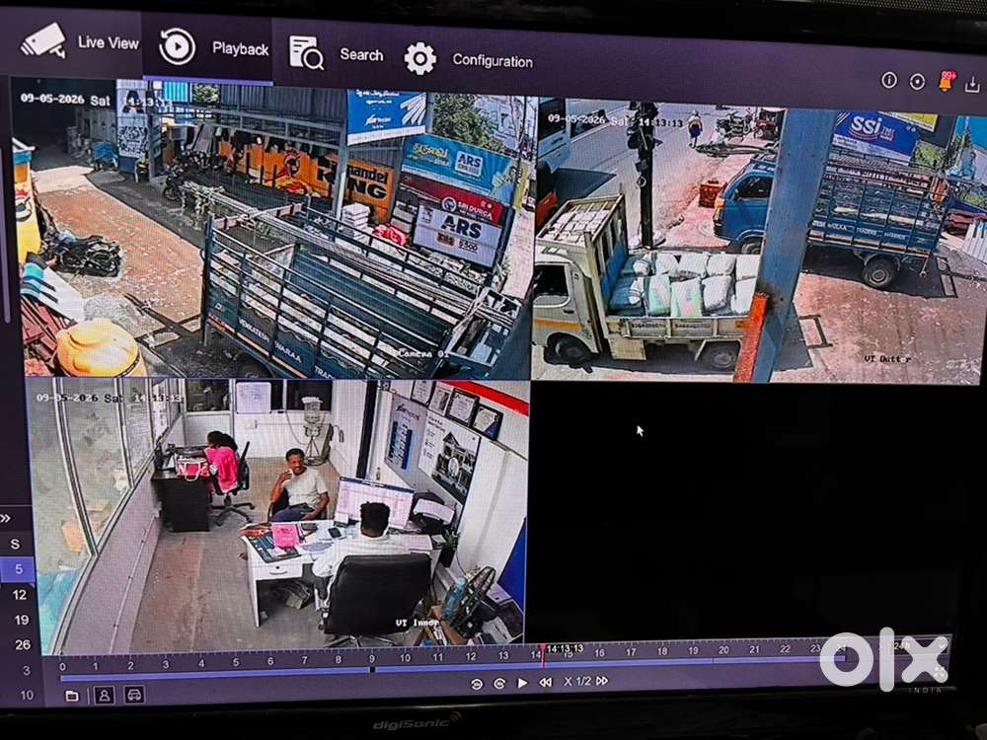Open the Search tab
Screen dimensions: 987x740
pos(336,53)
